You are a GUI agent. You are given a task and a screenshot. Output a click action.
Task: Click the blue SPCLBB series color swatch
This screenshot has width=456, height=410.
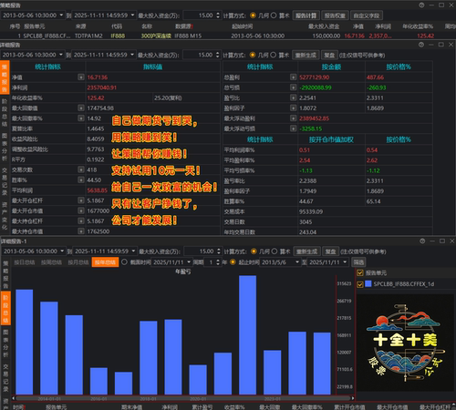coord(368,284)
